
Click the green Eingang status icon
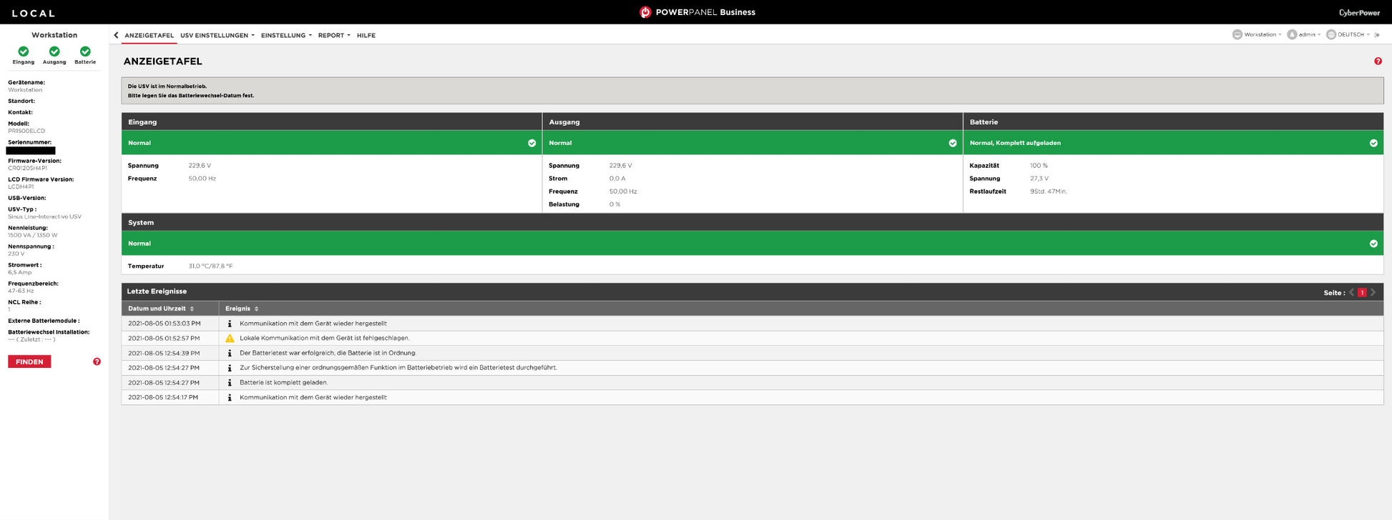(23, 51)
